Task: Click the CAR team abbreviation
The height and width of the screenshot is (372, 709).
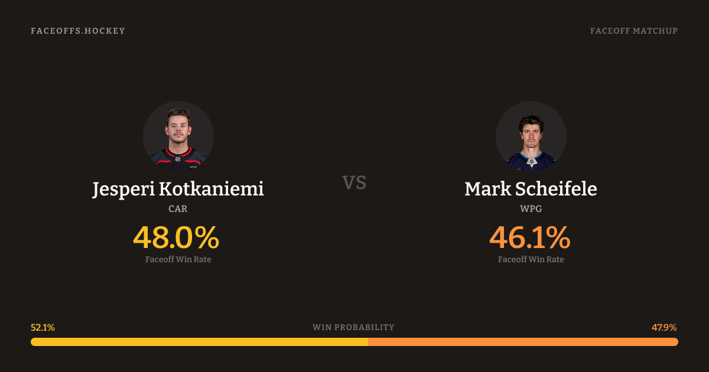Action: [178, 208]
